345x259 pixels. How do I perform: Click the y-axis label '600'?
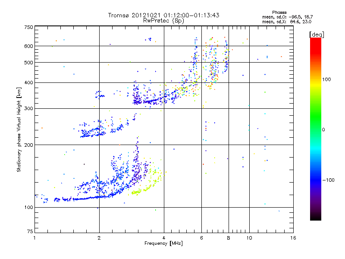click(x=28, y=46)
